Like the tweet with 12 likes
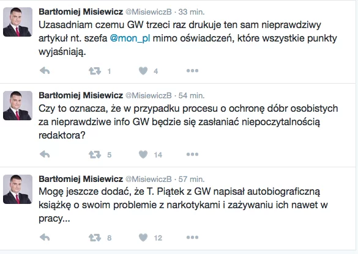The height and width of the screenshot is (254, 358). click(143, 238)
